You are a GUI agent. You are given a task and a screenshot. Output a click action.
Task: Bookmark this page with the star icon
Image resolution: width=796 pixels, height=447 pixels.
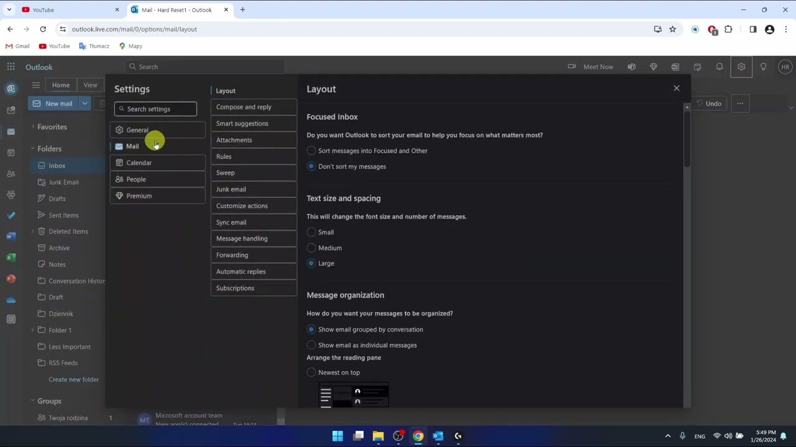coord(672,29)
